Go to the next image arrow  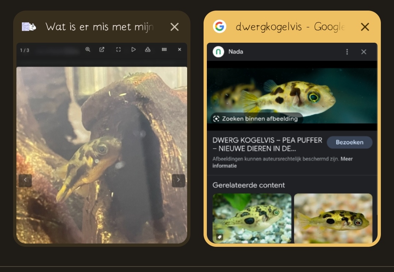178,180
